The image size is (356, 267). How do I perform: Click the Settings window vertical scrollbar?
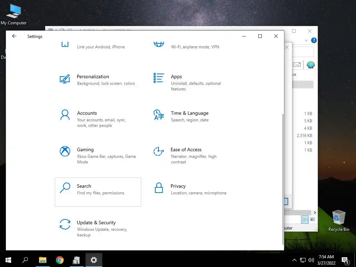point(283,179)
